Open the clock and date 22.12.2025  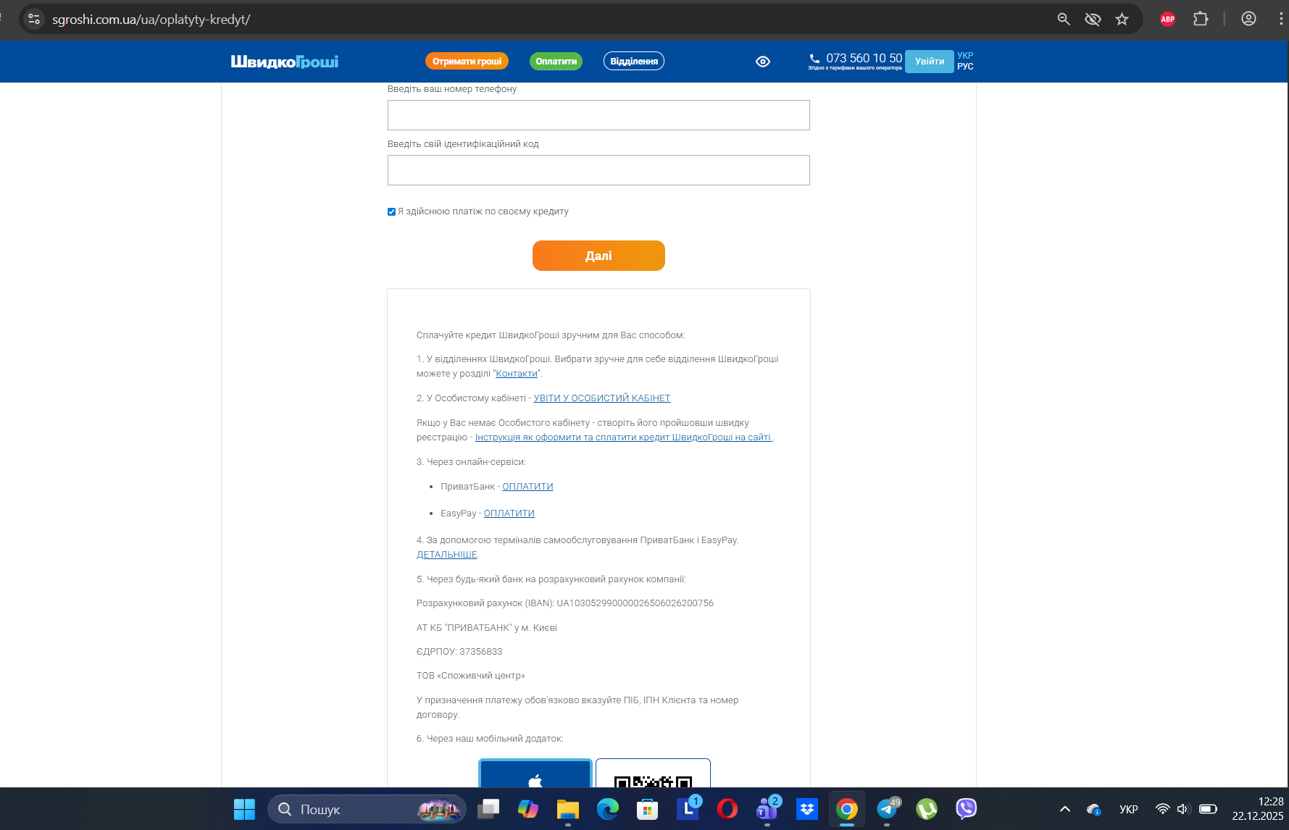1258,809
